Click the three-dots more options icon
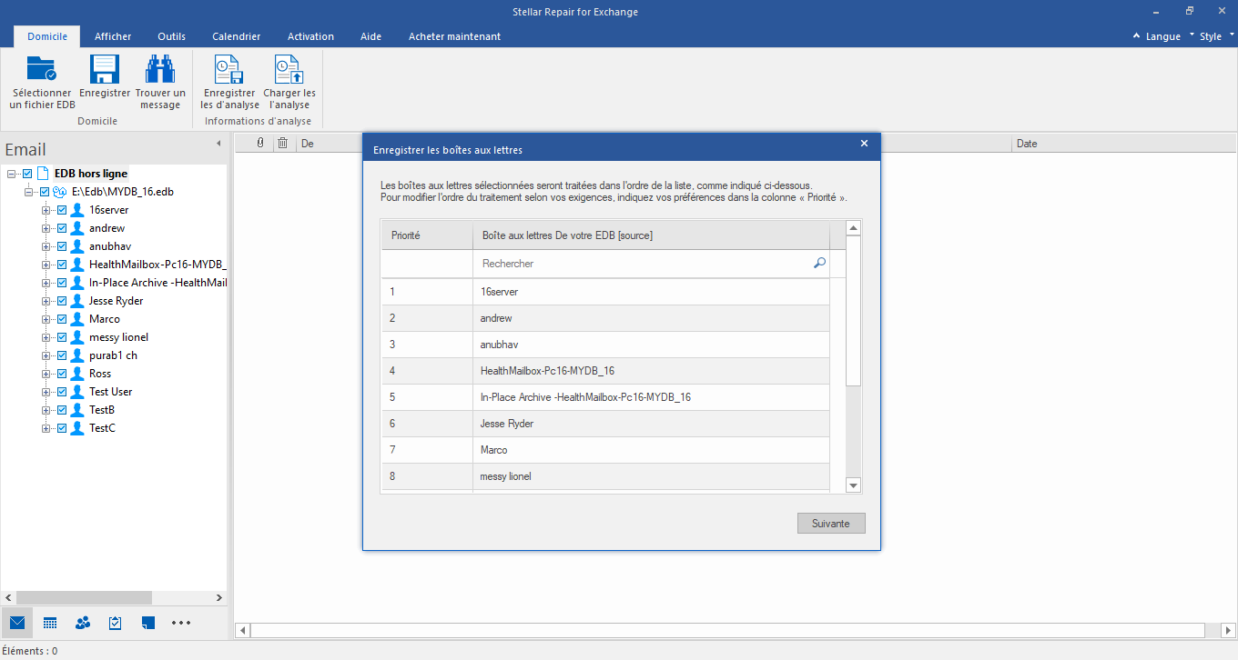This screenshot has height=660, width=1238. [181, 623]
